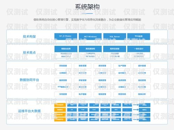This screenshot has height=130, width=174.
Task: Open the 生产管理 module
Action: click(122, 66)
